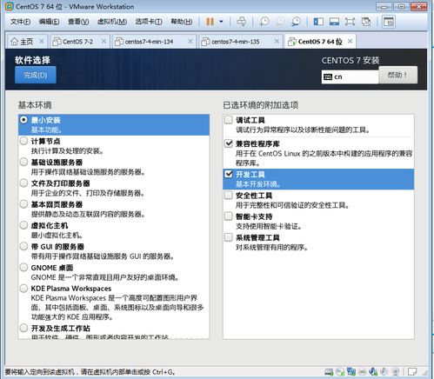Click the VMware Workstation title bar icon
The image size is (434, 379).
[x=10, y=6]
